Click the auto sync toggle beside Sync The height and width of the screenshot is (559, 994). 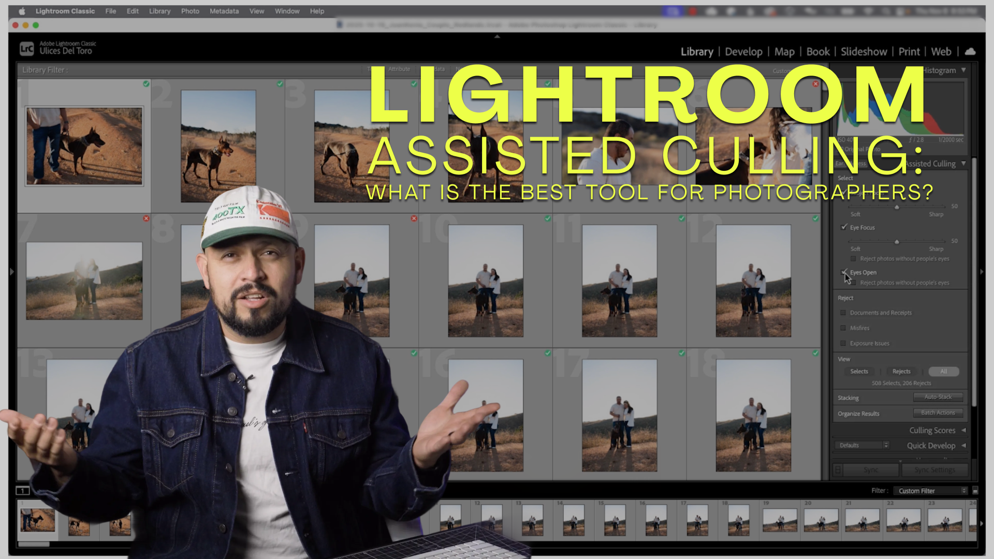point(838,470)
